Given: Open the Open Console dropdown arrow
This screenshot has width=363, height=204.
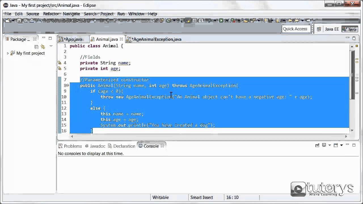Looking at the screenshot, I should point(341,145).
